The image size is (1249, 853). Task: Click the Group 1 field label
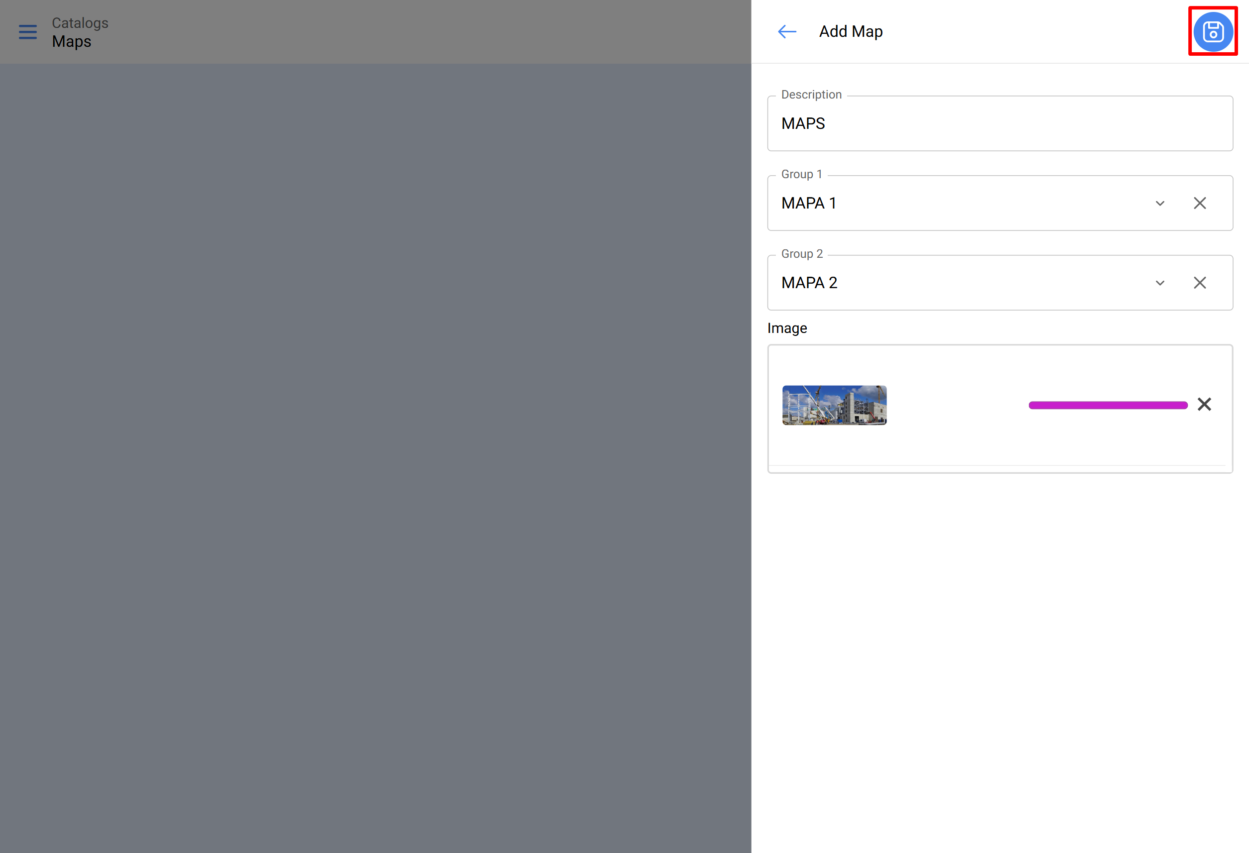click(x=801, y=174)
